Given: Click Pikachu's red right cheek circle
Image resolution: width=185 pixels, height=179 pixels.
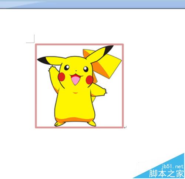Looking at the screenshot, I should tap(90, 80).
